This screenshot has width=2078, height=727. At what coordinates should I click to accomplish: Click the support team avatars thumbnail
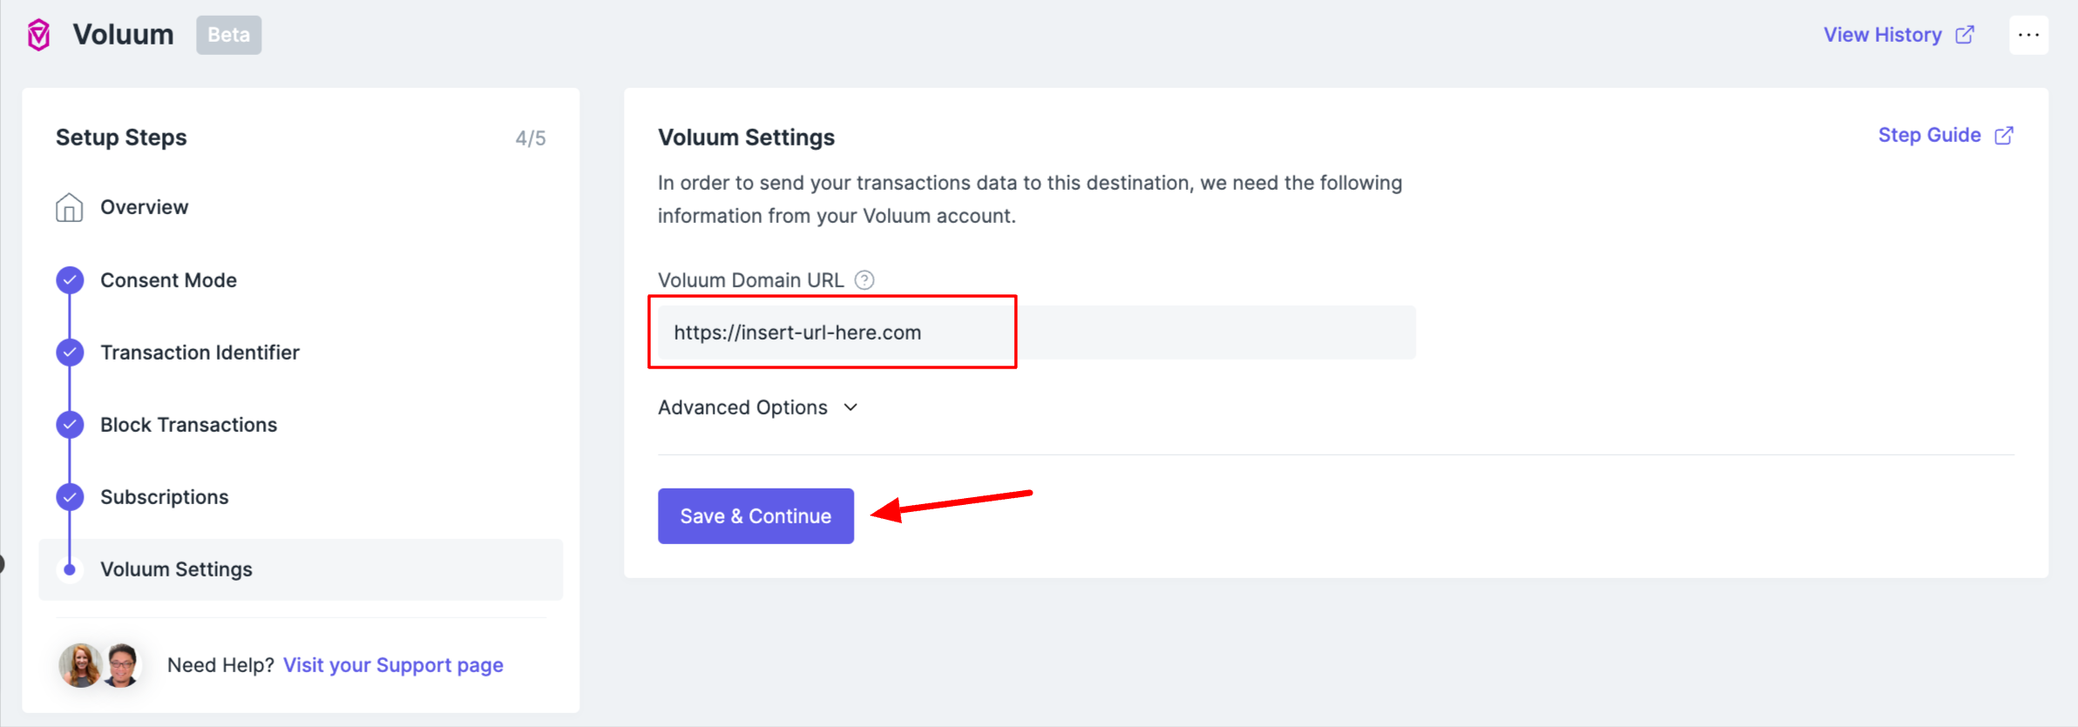click(x=99, y=665)
